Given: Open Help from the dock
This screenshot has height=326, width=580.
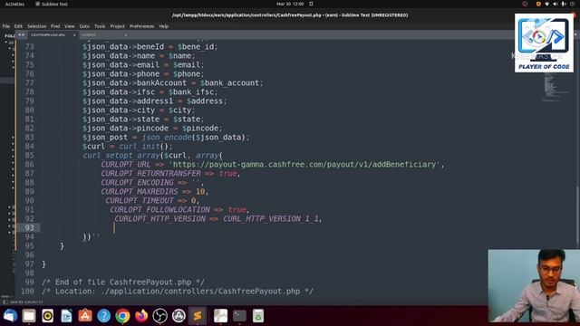Looking at the screenshot, I should [104, 316].
